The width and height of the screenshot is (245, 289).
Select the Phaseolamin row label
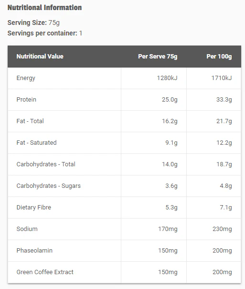(x=34, y=251)
